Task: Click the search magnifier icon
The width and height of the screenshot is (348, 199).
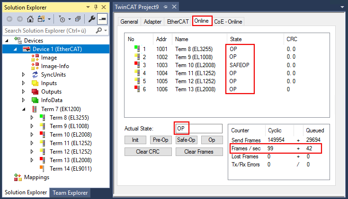Action: 99,30
